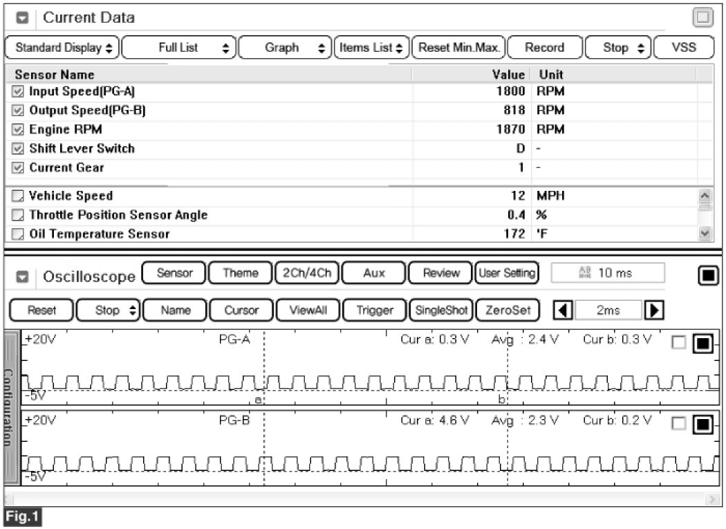Tick the empty checkbox on PG-A channel
The image size is (726, 529).
tap(679, 344)
